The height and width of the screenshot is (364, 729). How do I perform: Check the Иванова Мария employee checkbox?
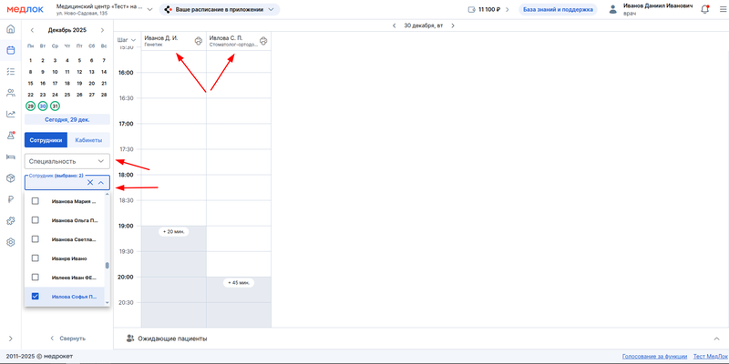click(36, 201)
